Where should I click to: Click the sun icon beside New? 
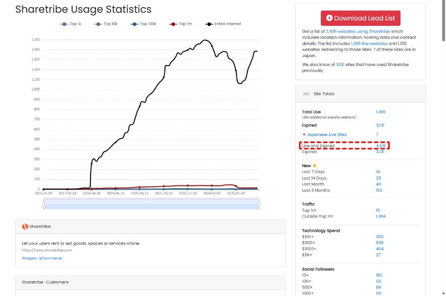(314, 166)
